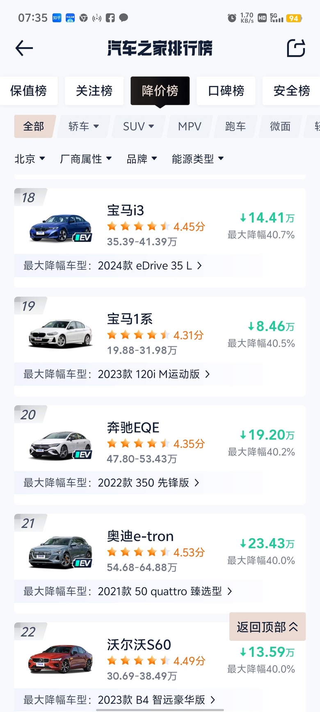The height and width of the screenshot is (712, 320).
Task: Expand the SUV filter dropdown
Action: pyautogui.click(x=138, y=126)
